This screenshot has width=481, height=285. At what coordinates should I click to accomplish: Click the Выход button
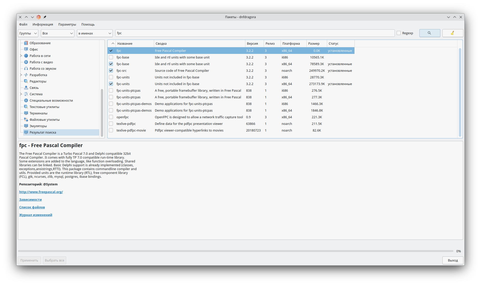click(453, 260)
